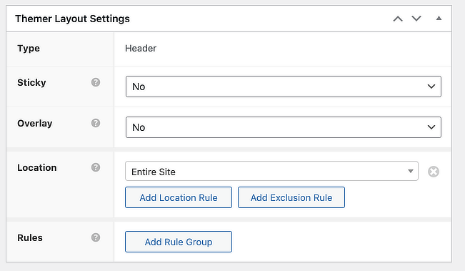Click the Location label
This screenshot has height=271, width=465.
tap(36, 168)
